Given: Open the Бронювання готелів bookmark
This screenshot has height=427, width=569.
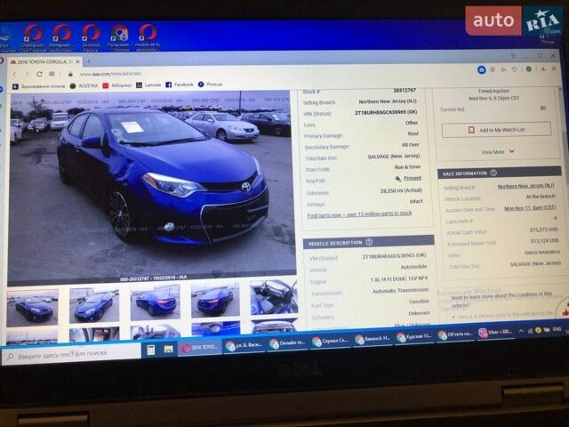Looking at the screenshot, I should [39, 86].
